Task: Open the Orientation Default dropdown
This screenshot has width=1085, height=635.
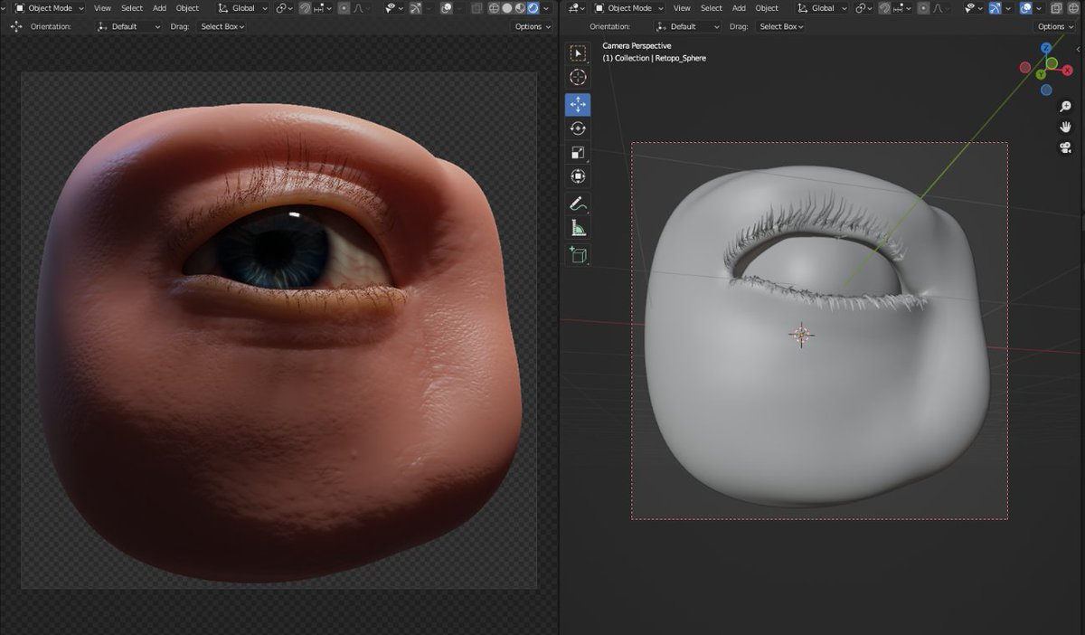Action: (127, 26)
